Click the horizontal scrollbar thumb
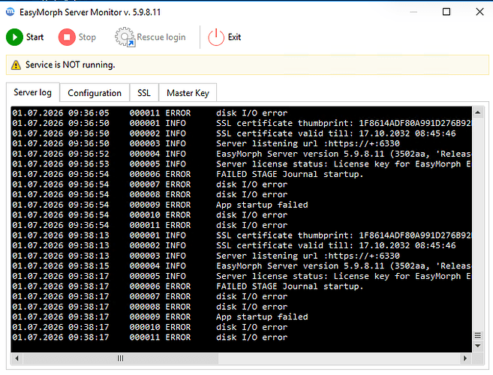 120,358
